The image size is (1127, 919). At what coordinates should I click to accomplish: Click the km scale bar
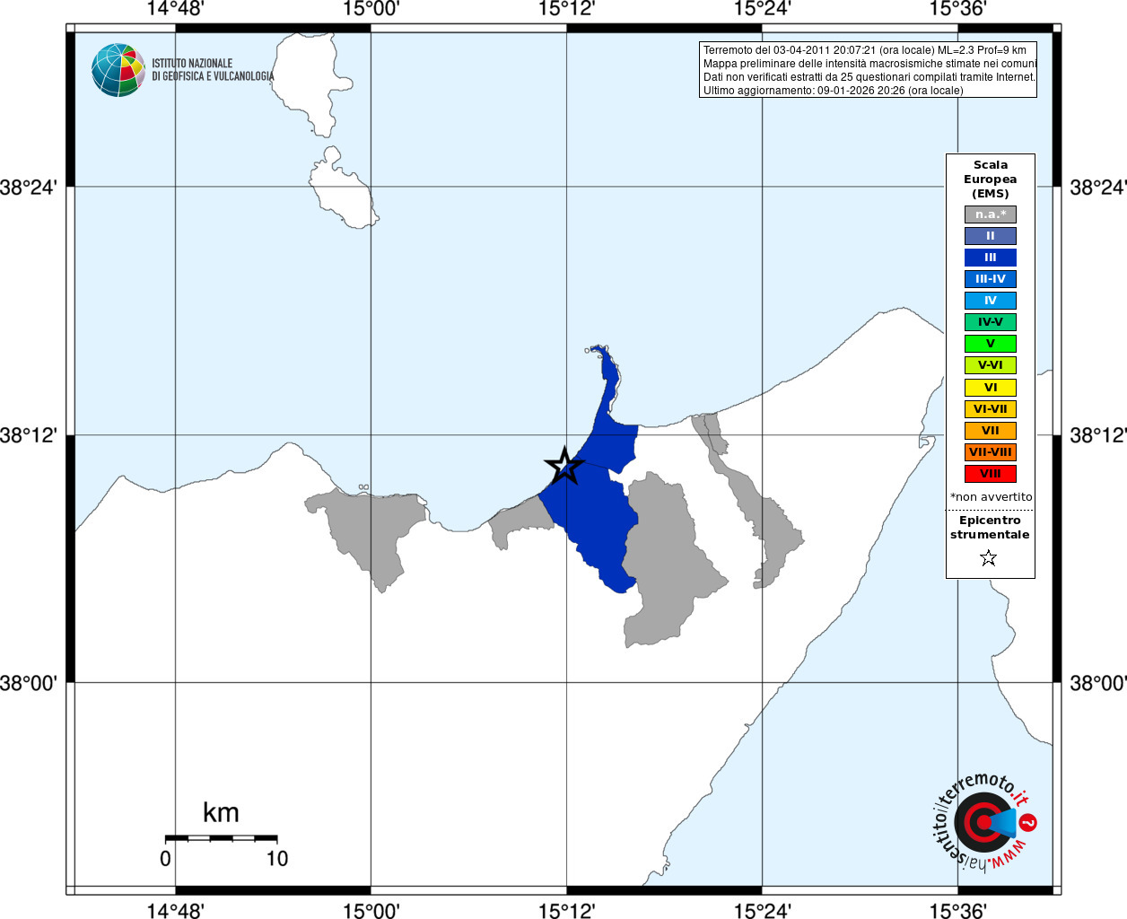pos(221,838)
